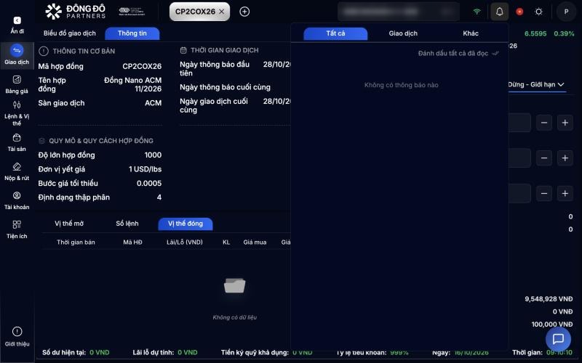Add a new contract tab
Image resolution: width=582 pixels, height=363 pixels.
pos(244,12)
